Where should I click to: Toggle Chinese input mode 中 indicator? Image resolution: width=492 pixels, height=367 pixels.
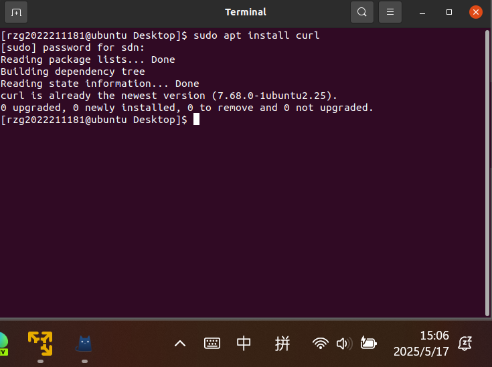pos(244,344)
